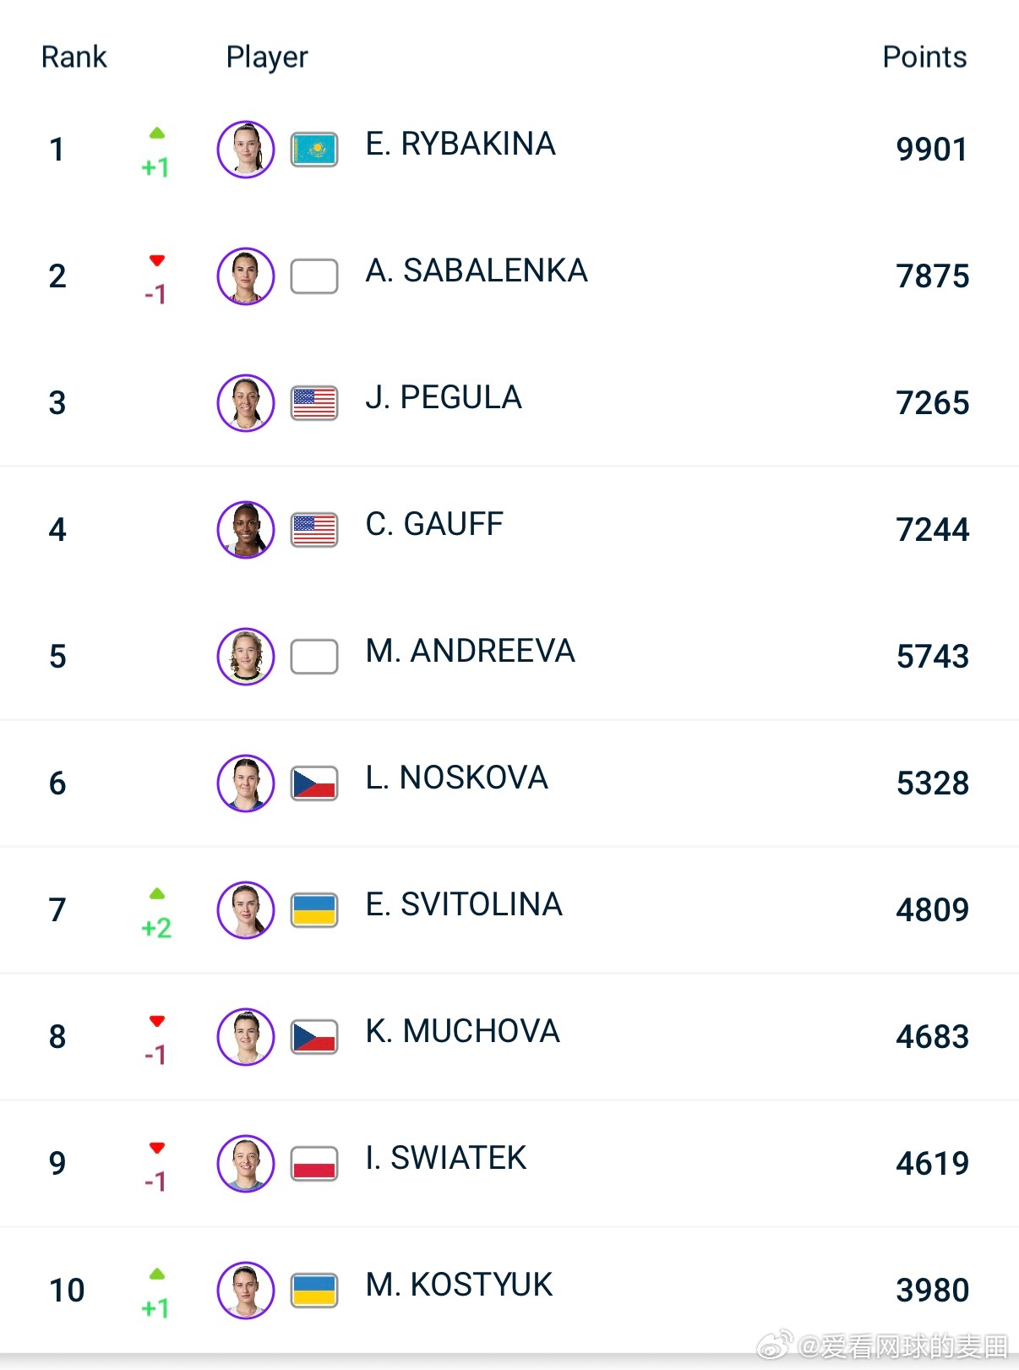1019x1370 pixels.
Task: Click the Ukraine flag beside E. Svitolina
Action: pos(314,910)
